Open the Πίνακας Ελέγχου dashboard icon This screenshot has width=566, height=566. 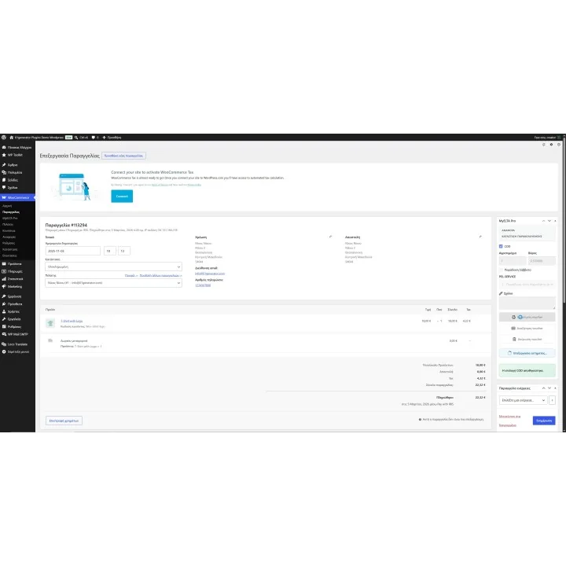[4, 147]
